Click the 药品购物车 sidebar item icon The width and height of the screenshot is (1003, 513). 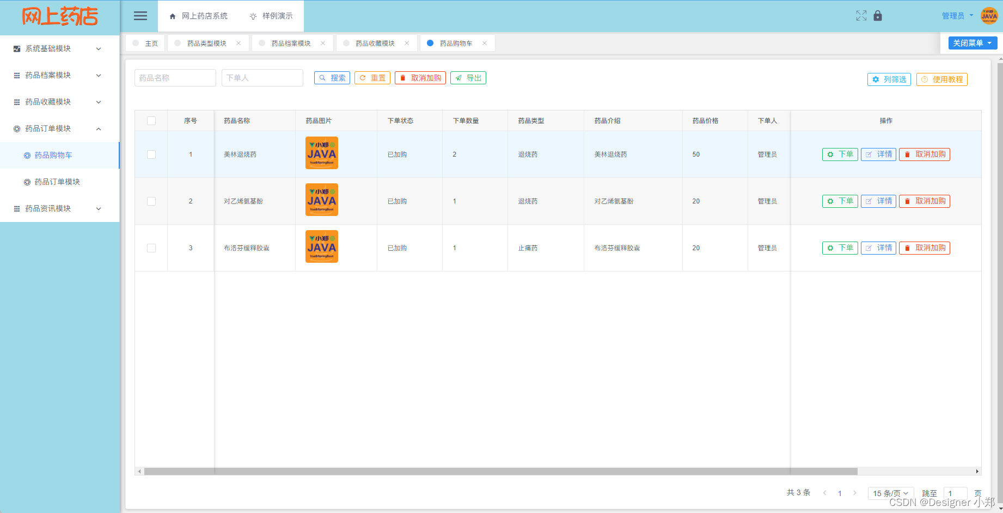click(x=27, y=156)
